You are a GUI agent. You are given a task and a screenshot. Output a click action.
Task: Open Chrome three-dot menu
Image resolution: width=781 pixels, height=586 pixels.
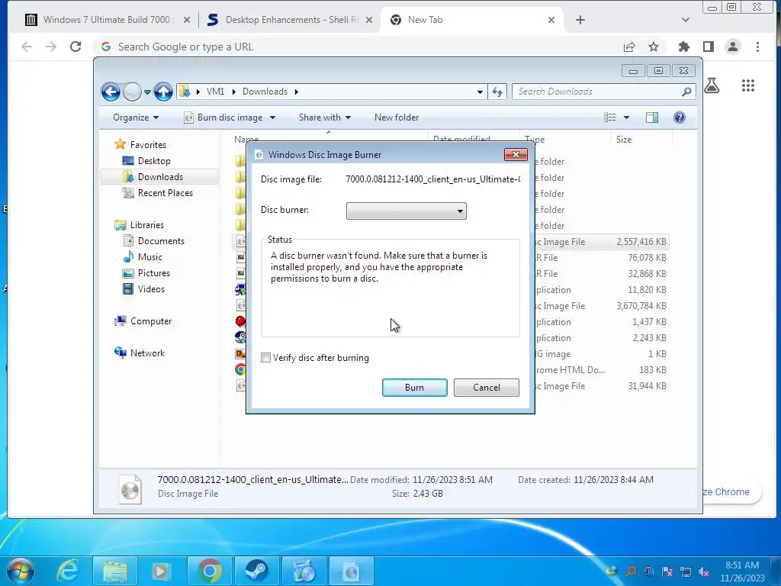pyautogui.click(x=757, y=47)
